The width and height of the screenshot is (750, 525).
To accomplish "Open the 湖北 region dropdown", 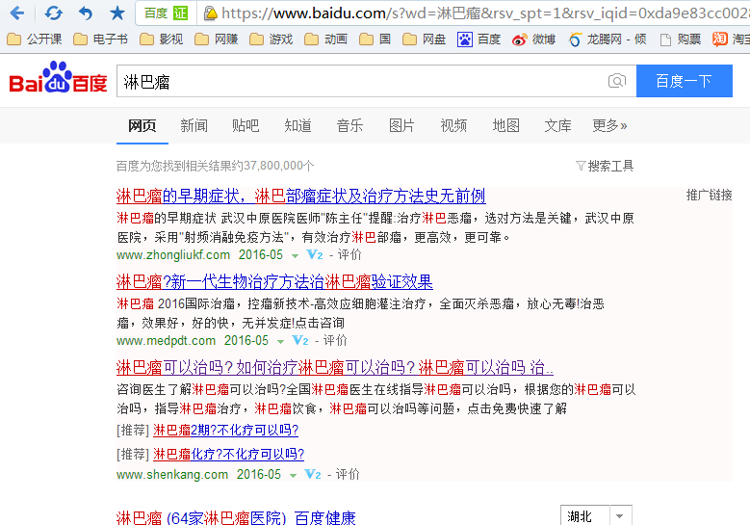I will tap(596, 515).
